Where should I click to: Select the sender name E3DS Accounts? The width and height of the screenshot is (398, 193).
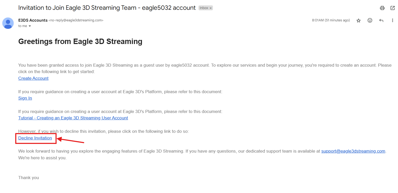point(33,20)
